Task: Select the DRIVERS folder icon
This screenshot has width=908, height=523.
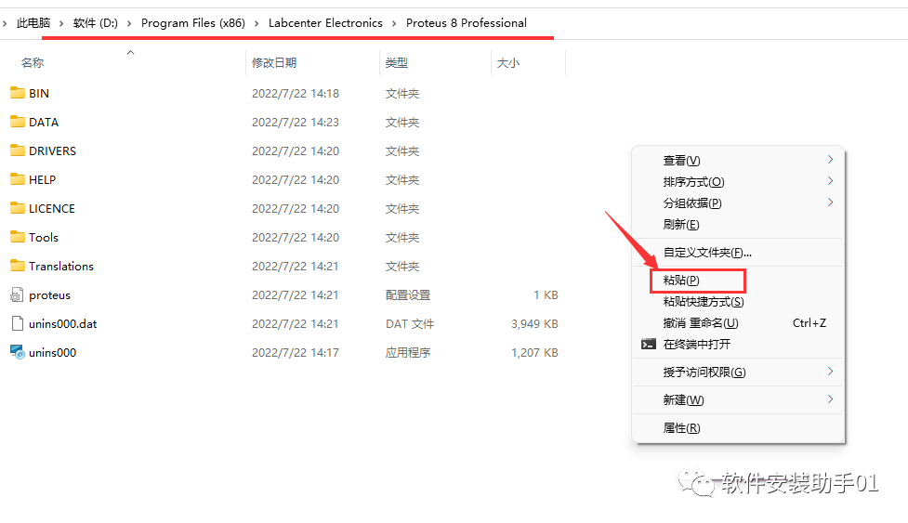Action: point(18,150)
